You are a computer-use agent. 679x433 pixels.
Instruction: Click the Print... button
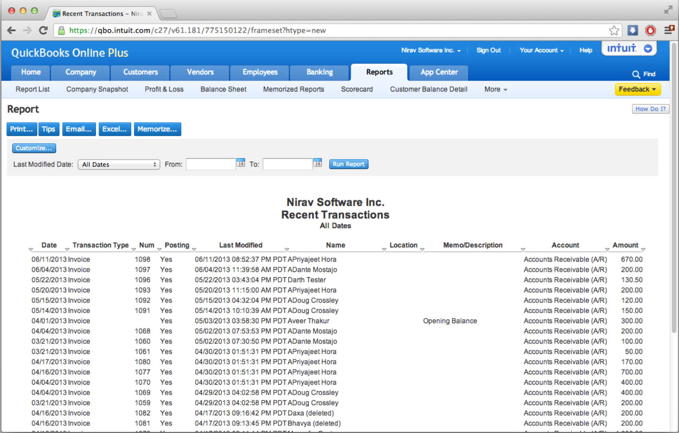pos(22,129)
